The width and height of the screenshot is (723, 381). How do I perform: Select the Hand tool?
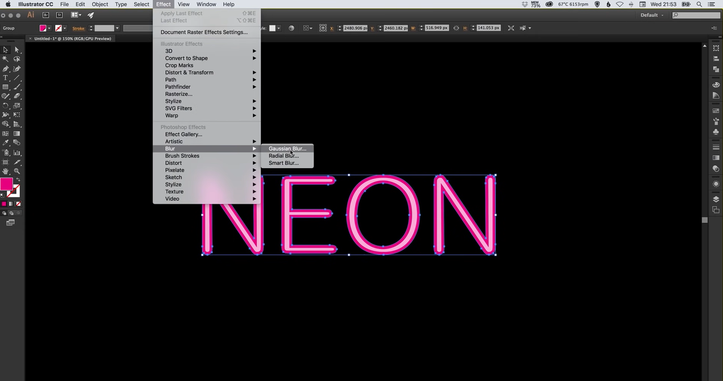6,171
